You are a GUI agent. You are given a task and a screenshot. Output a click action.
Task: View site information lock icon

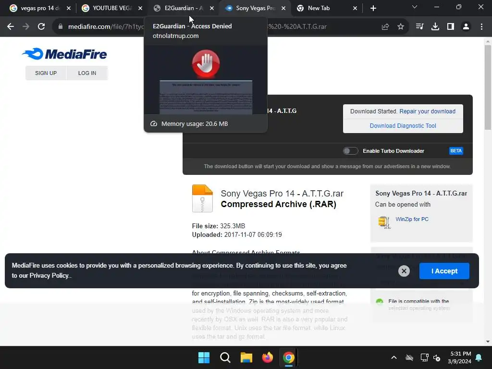point(61,27)
